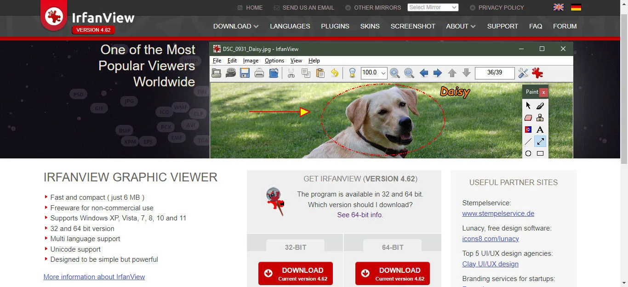This screenshot has width=628, height=287.
Task: Go to PLUGINS page
Action: [335, 26]
